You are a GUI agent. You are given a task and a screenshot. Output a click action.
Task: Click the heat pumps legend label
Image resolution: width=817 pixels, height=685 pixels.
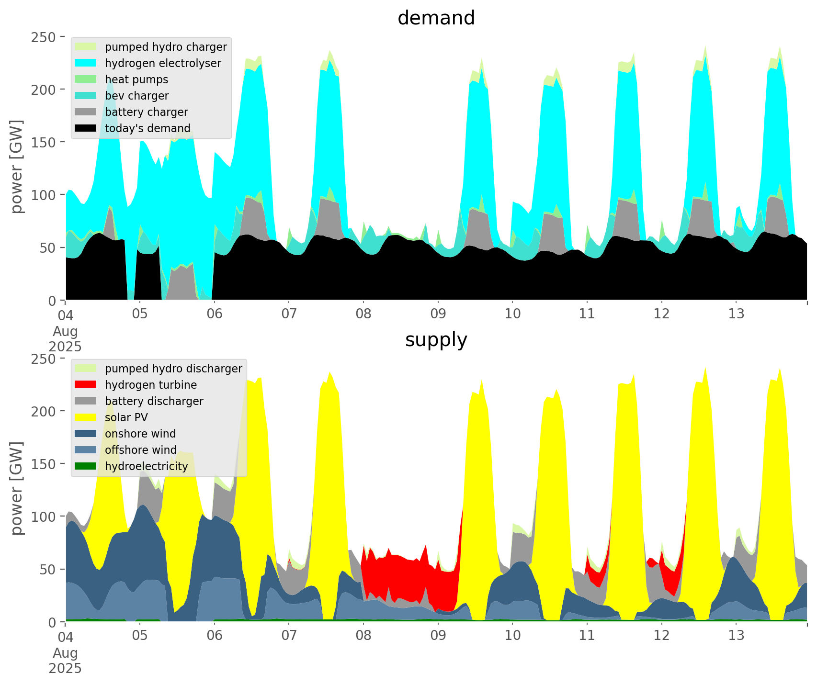tap(136, 79)
